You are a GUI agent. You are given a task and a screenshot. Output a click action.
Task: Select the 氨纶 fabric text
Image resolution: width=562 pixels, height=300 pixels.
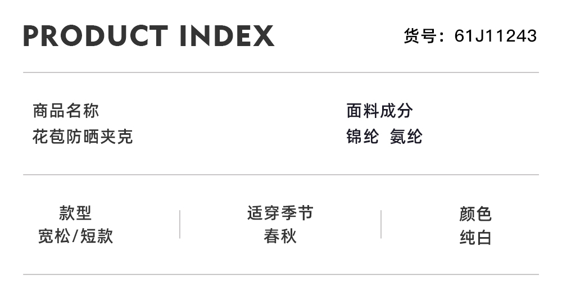click(406, 137)
